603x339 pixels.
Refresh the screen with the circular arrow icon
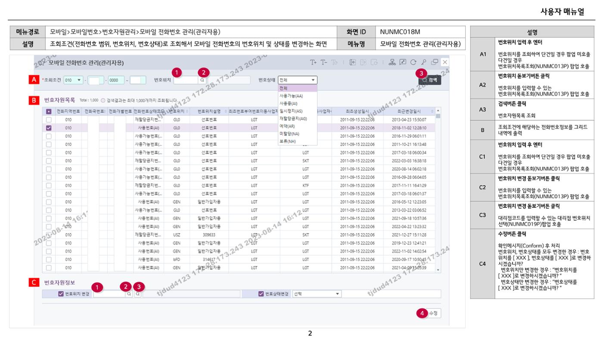click(x=413, y=62)
